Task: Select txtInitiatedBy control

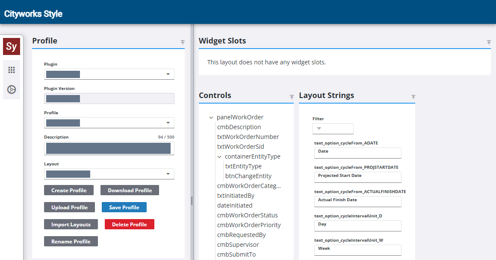Action: pos(236,196)
